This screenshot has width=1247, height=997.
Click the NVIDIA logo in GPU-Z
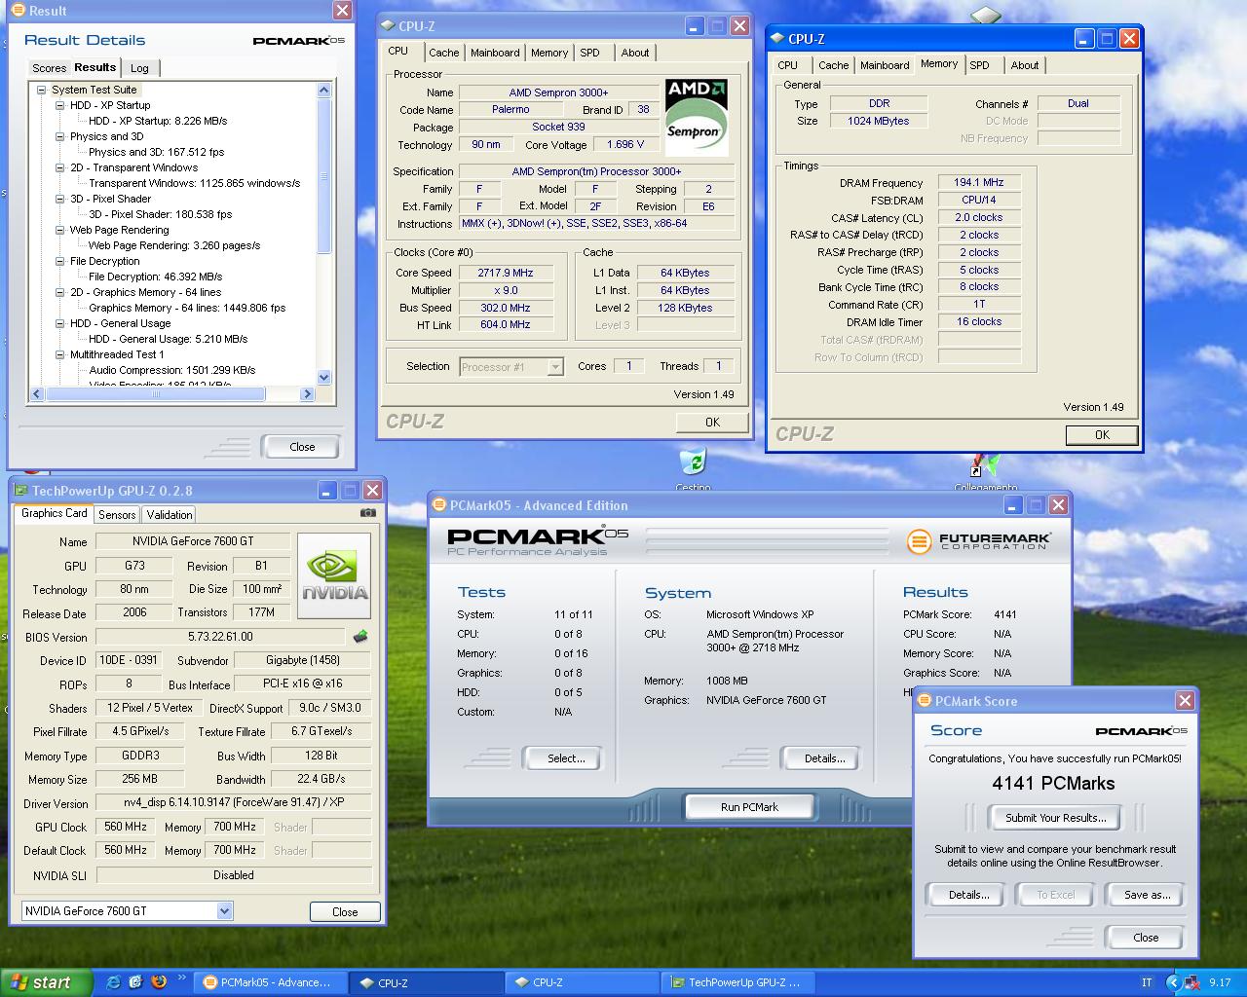[x=334, y=575]
